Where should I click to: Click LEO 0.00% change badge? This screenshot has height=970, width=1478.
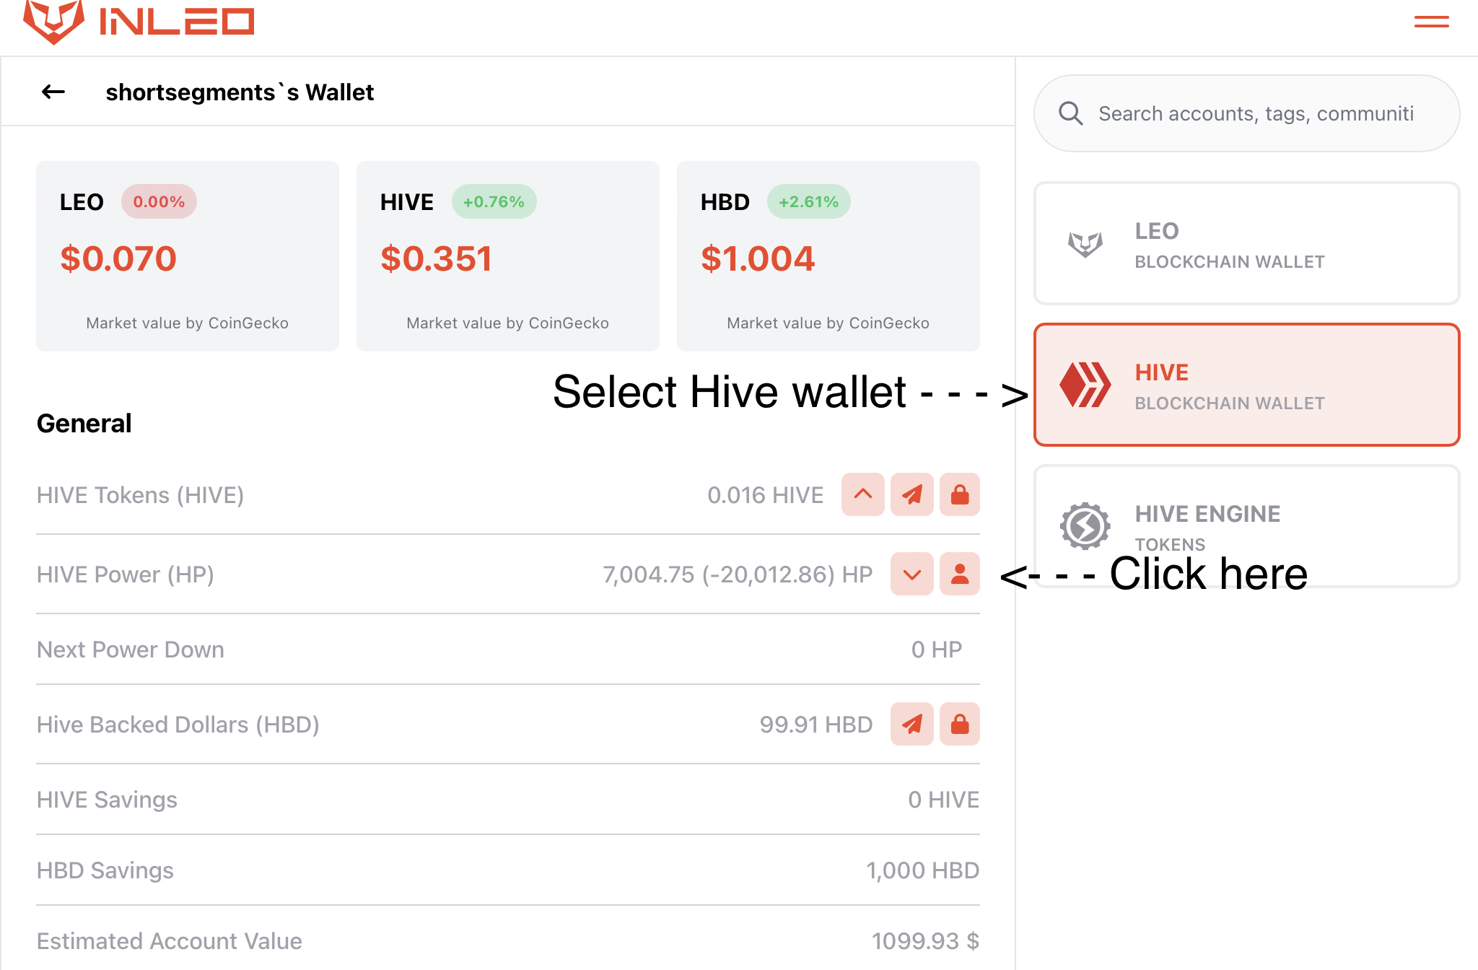tap(159, 202)
